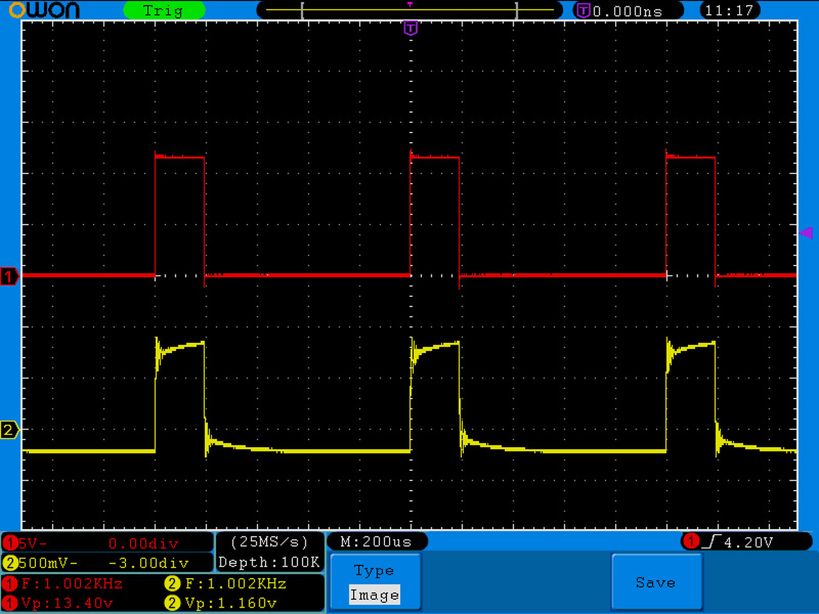Click the channel 1 frequency readout icon
The width and height of the screenshot is (819, 614).
click(10, 583)
